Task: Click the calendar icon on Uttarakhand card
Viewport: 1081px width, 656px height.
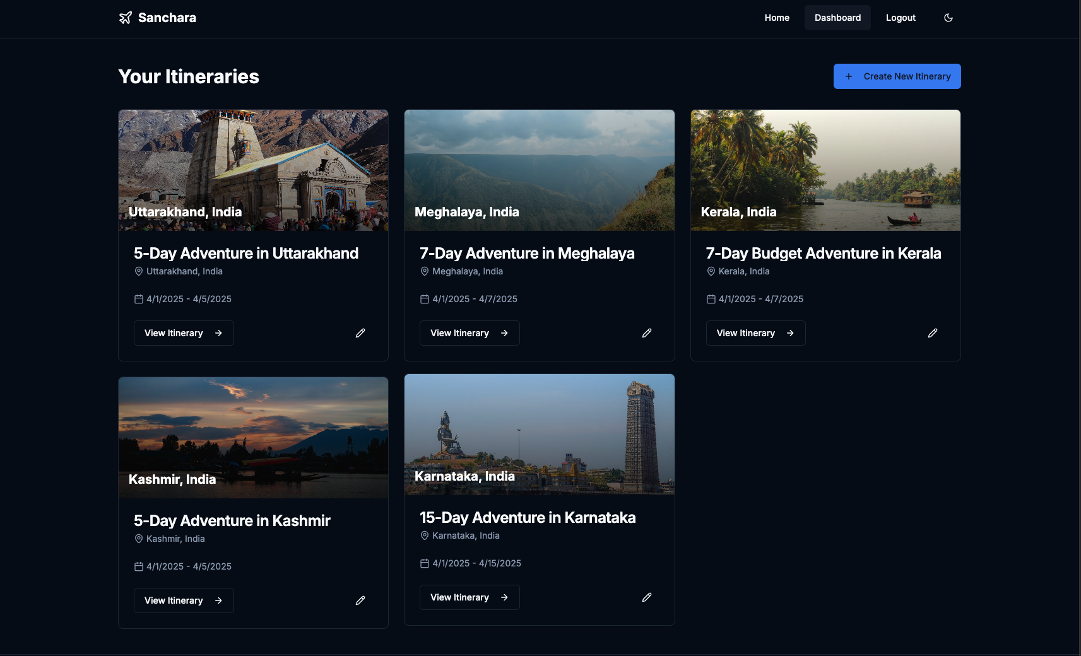Action: pyautogui.click(x=139, y=299)
